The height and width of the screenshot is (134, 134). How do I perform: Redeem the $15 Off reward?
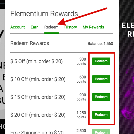[101, 97]
